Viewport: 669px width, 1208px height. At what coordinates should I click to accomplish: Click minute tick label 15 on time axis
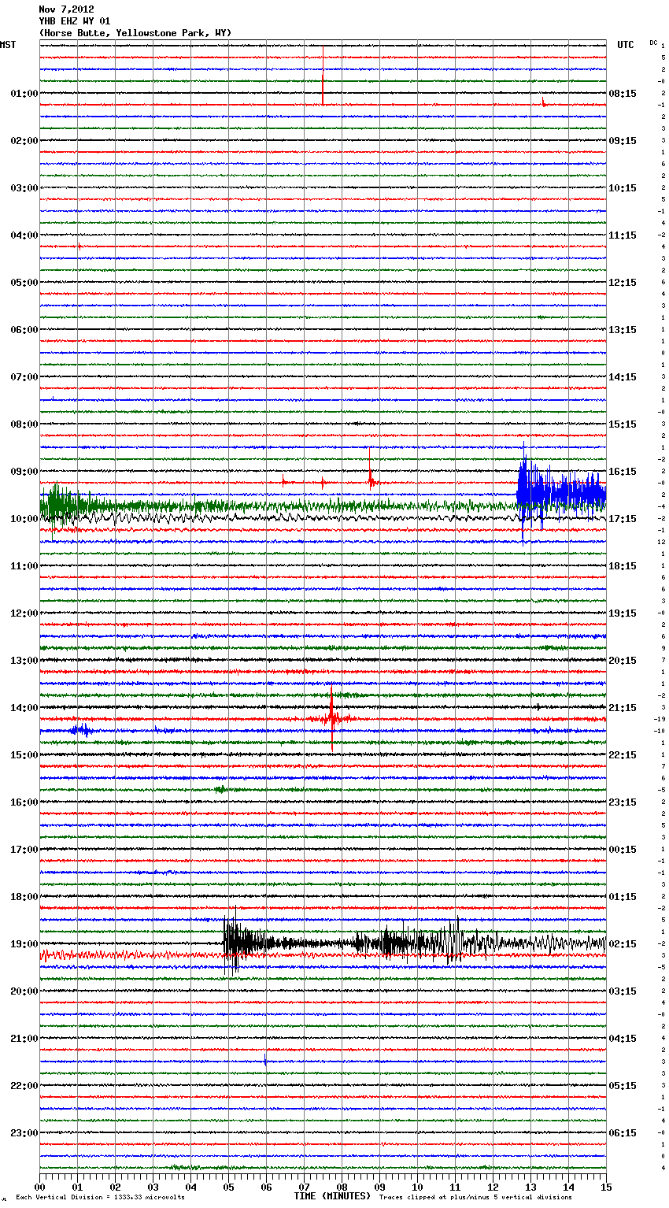[x=606, y=1188]
